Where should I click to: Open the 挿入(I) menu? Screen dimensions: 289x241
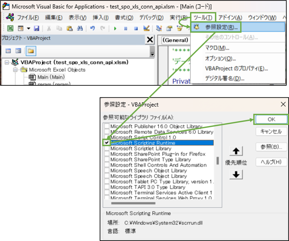pos(101,17)
